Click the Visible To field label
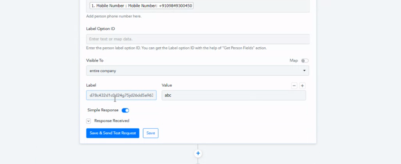The image size is (401, 164). (x=95, y=60)
